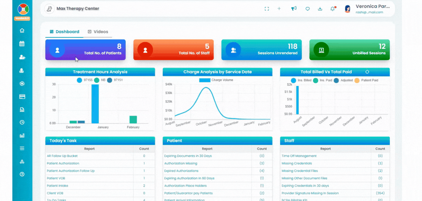Viewport: 422px width, 201px height.
Task: Open Authorization Place Holders report
Action: click(185, 186)
